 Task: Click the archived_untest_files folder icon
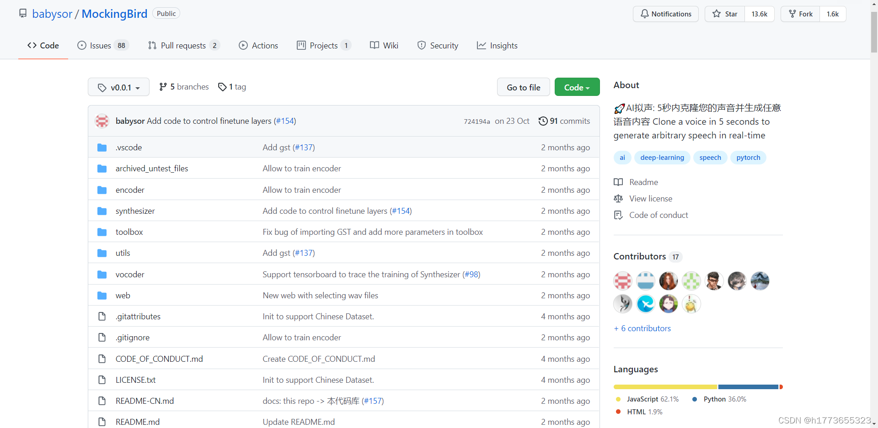(102, 169)
